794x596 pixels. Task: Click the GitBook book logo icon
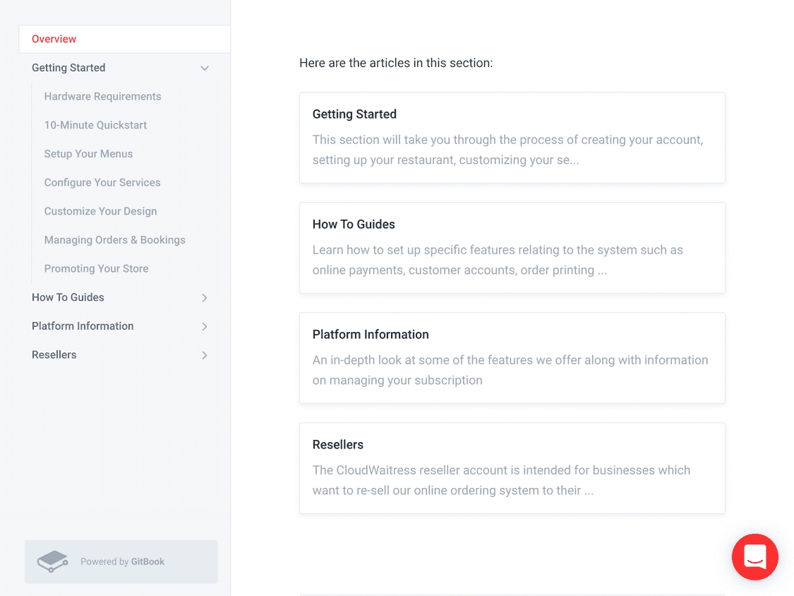pos(53,561)
